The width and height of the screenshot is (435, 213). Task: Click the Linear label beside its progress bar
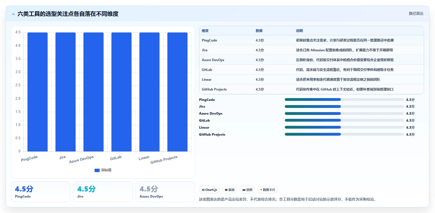click(204, 128)
